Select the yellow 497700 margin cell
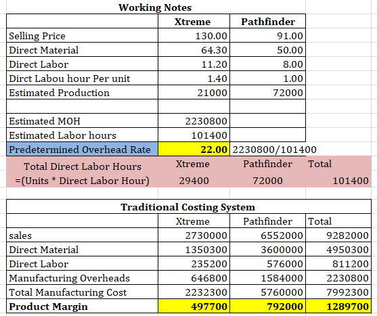The image size is (377, 316). pyautogui.click(x=194, y=306)
